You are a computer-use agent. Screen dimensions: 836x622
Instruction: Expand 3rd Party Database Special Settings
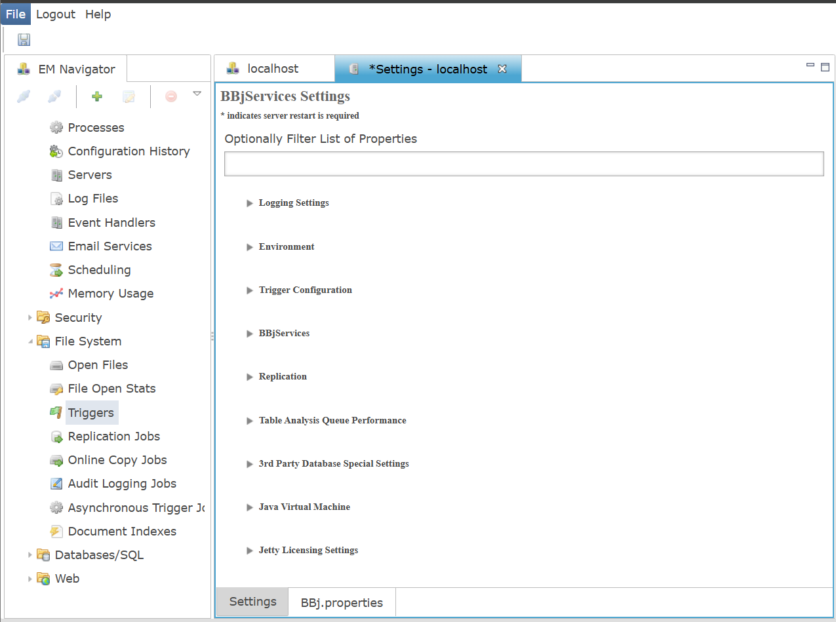point(250,464)
